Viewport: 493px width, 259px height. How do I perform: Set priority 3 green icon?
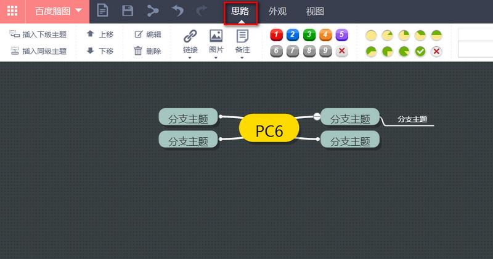point(309,35)
